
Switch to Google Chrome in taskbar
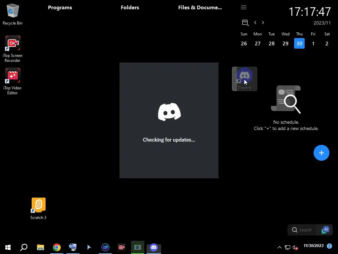(57, 247)
